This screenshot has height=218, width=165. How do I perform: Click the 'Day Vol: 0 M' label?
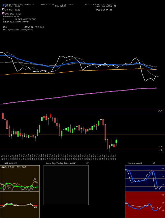(104, 10)
